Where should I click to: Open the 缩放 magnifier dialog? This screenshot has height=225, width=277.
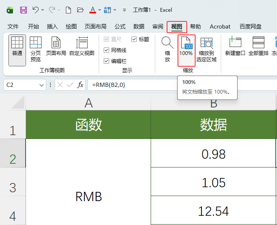click(167, 49)
